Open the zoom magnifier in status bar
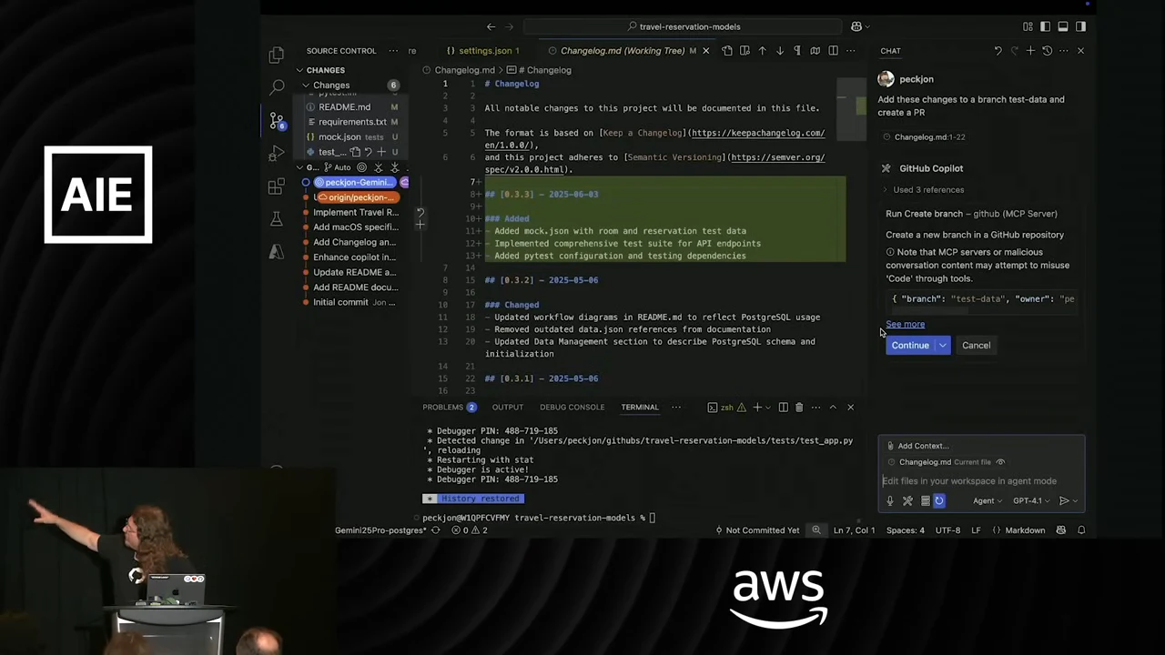 [x=816, y=530]
